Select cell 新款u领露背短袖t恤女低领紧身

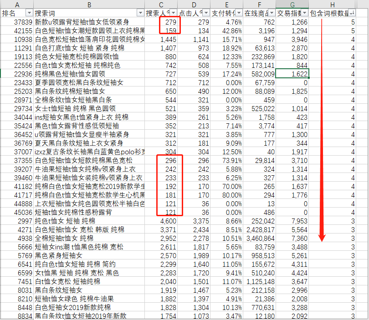(x=89, y=22)
